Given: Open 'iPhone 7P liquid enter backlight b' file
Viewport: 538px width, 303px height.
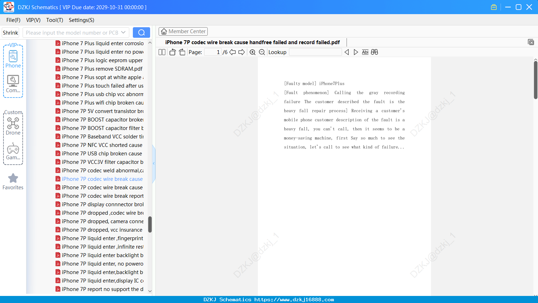Looking at the screenshot, I should coord(103,255).
